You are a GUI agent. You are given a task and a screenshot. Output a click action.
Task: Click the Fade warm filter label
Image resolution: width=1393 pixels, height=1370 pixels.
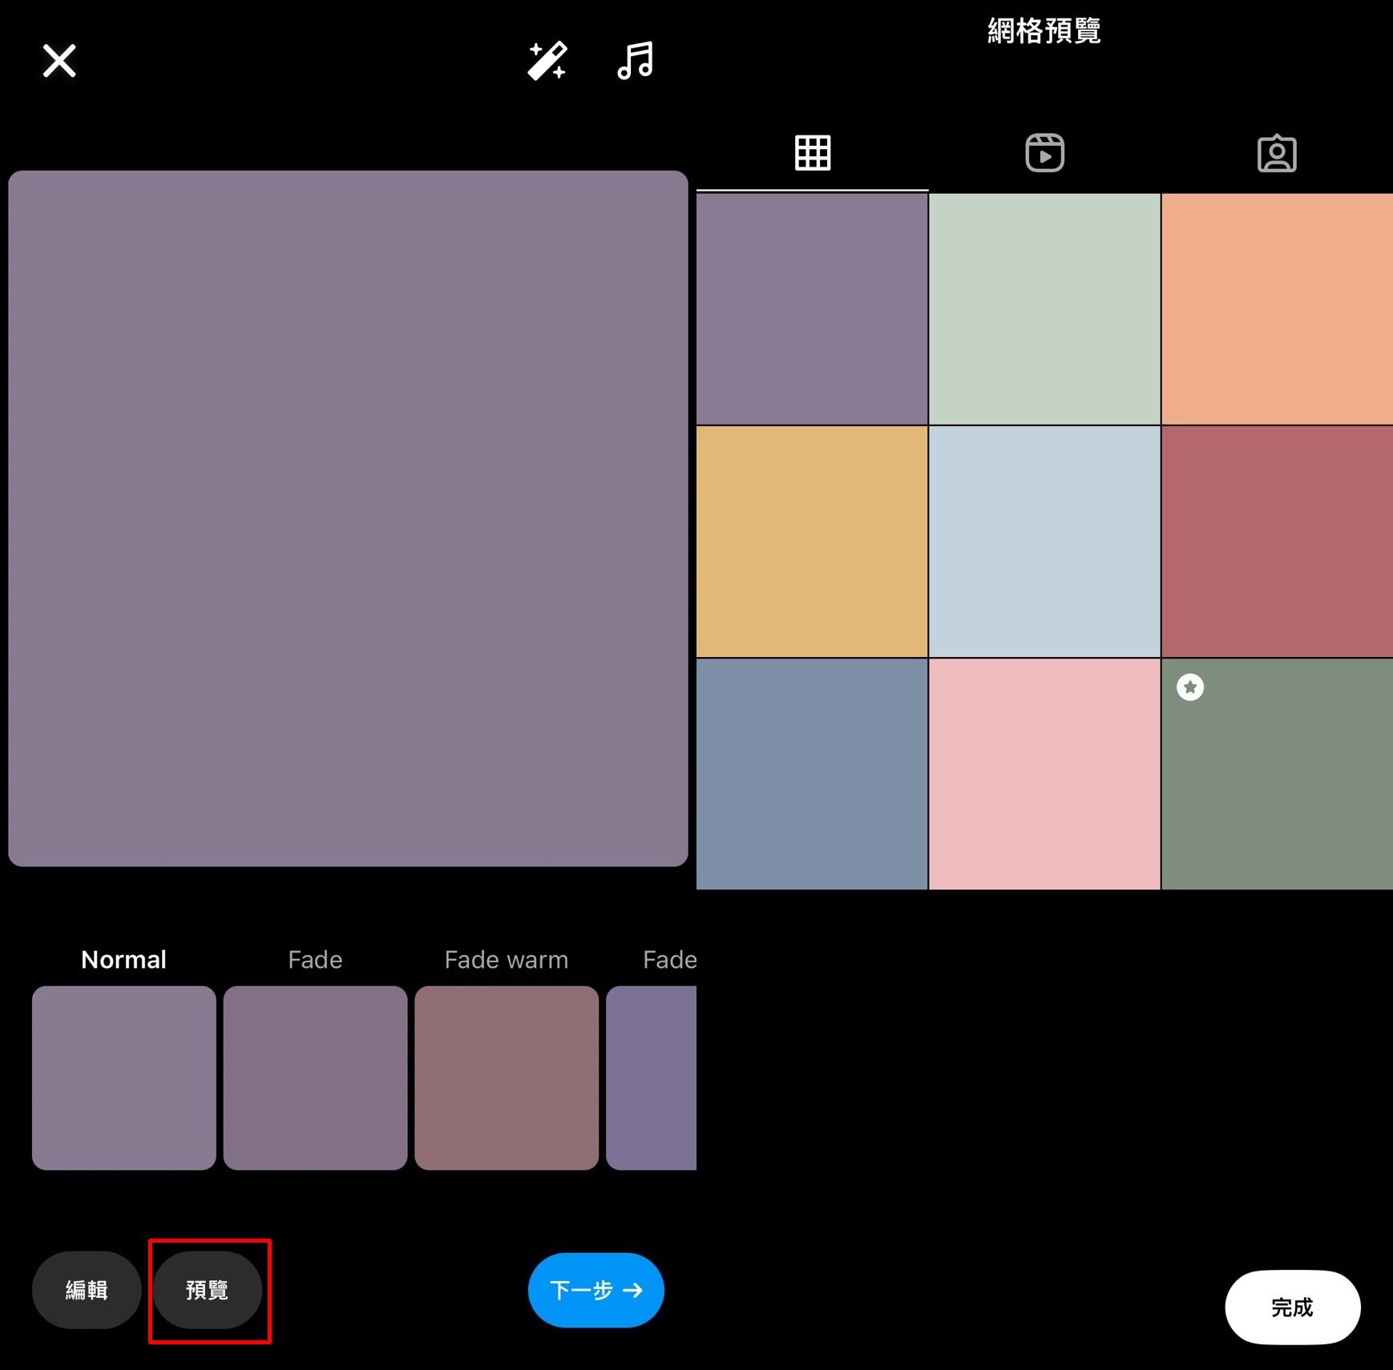pos(507,959)
